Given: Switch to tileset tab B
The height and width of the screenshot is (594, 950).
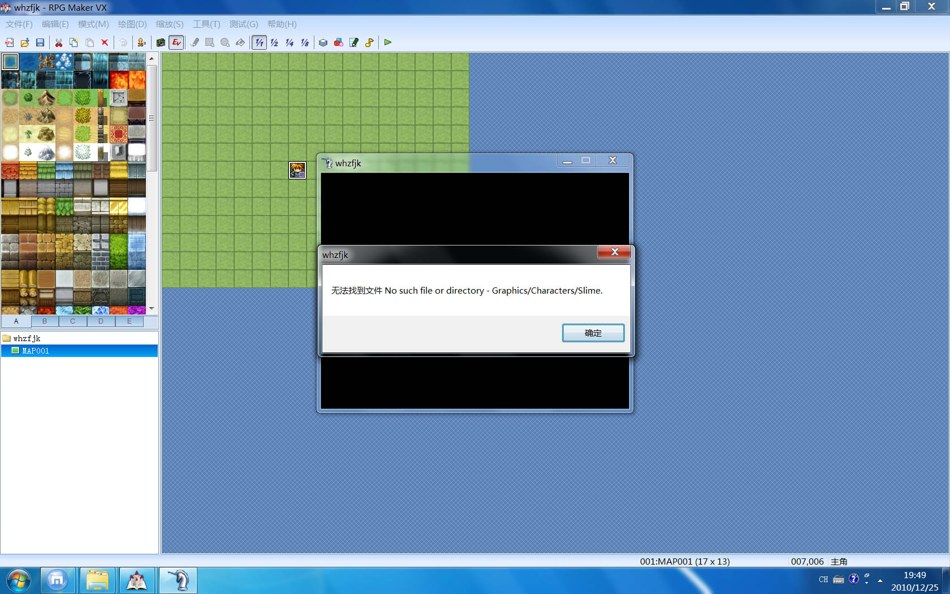Looking at the screenshot, I should [44, 321].
